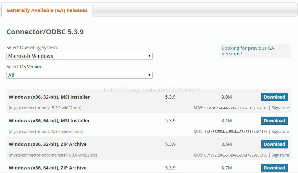298x173 pixels.
Task: Download the 64-bit MSI Installer
Action: 274,121
